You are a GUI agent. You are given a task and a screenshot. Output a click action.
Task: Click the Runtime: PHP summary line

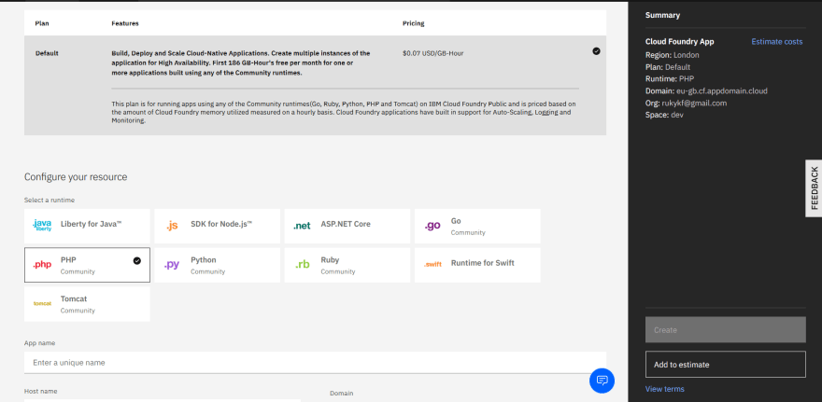click(670, 79)
